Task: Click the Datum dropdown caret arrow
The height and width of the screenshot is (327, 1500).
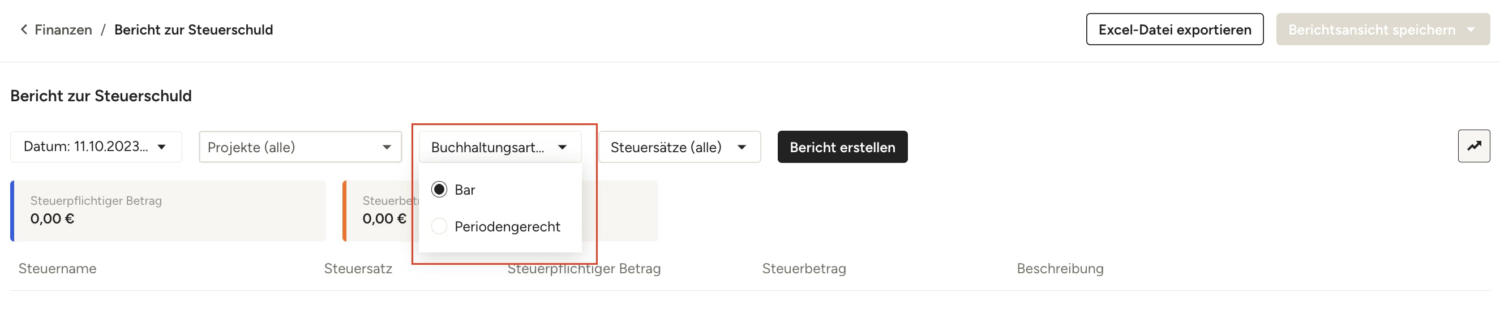Action: 162,147
